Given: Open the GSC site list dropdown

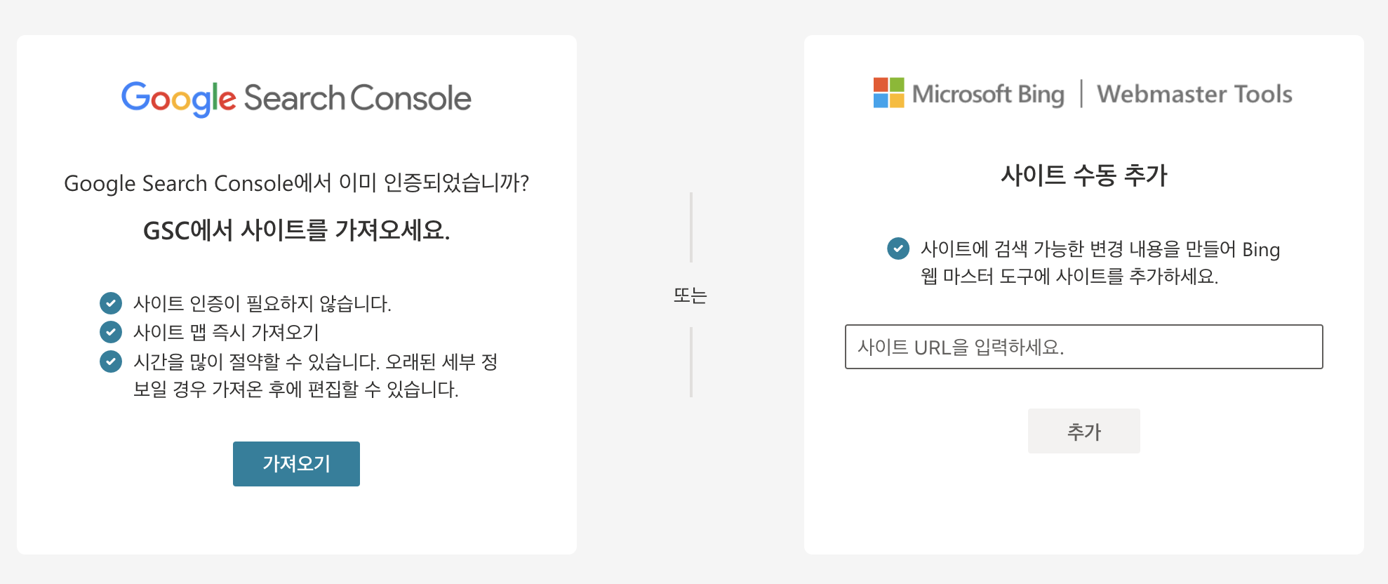Looking at the screenshot, I should pos(296,463).
